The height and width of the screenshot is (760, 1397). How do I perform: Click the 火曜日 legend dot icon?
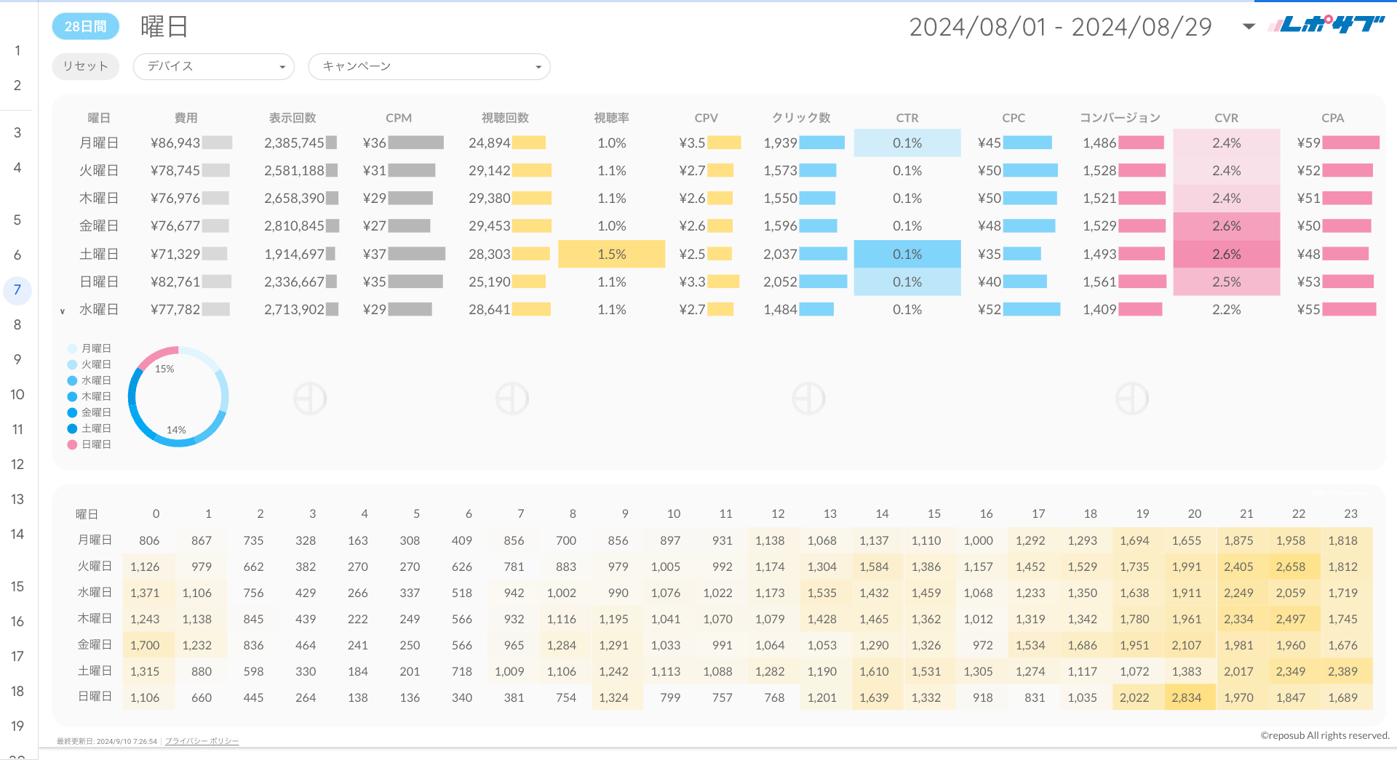(72, 364)
